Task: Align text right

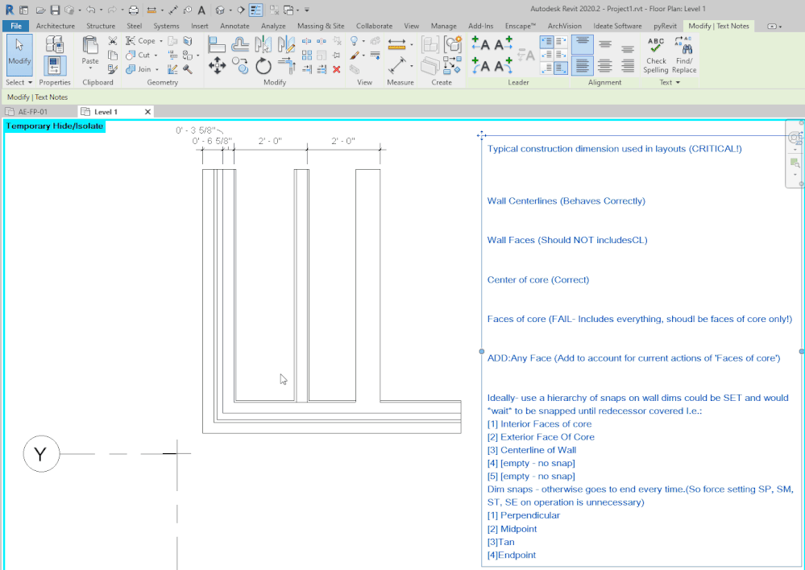Action: pyautogui.click(x=628, y=66)
